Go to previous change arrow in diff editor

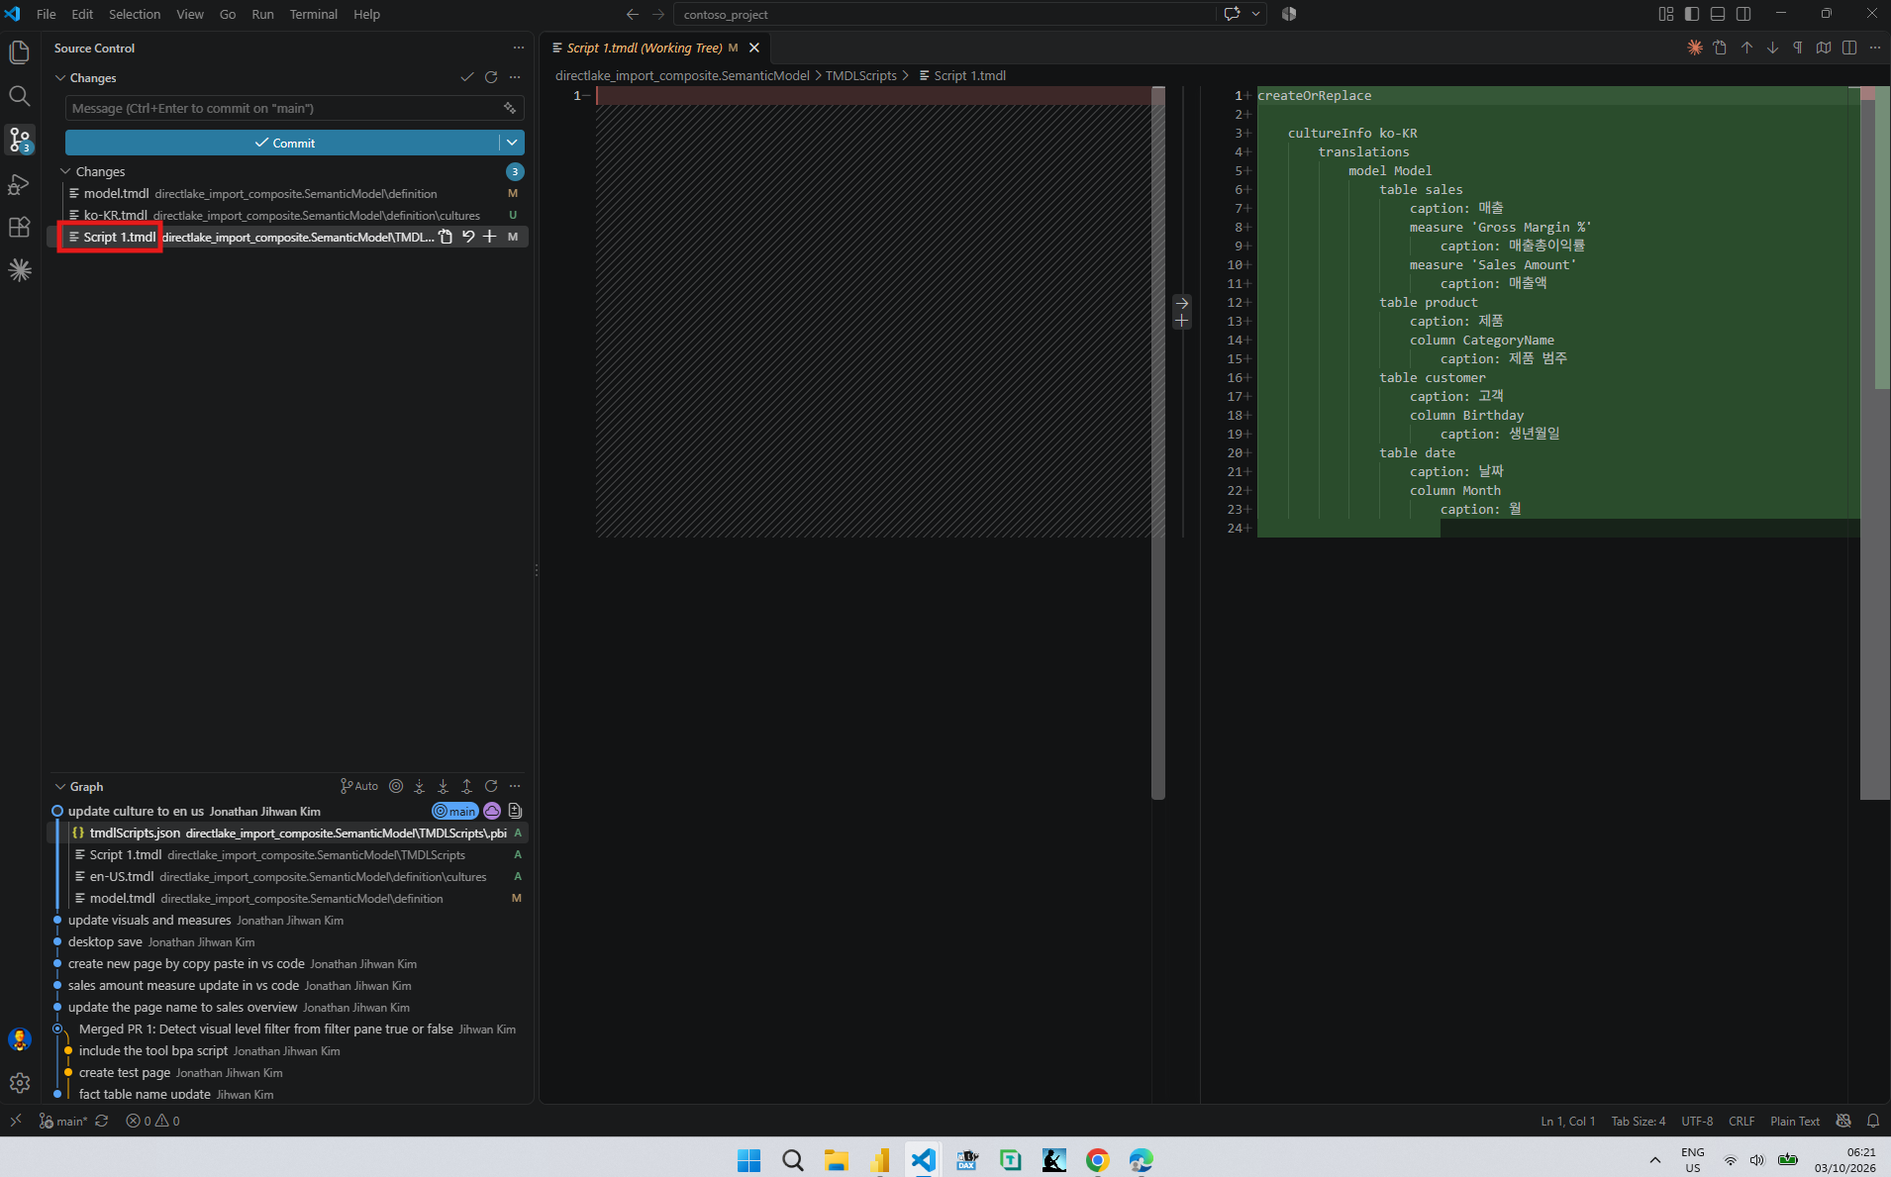click(1746, 48)
